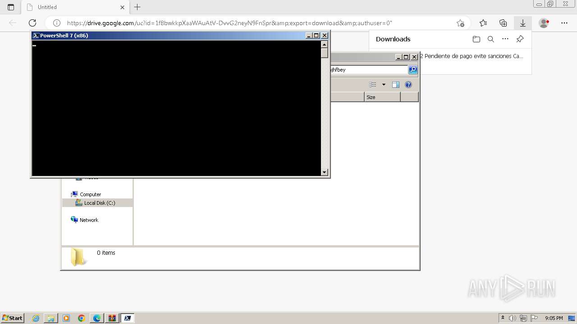Viewport: 577px width, 324px height.
Task: Open the volume speaker tray icon
Action: (513, 318)
